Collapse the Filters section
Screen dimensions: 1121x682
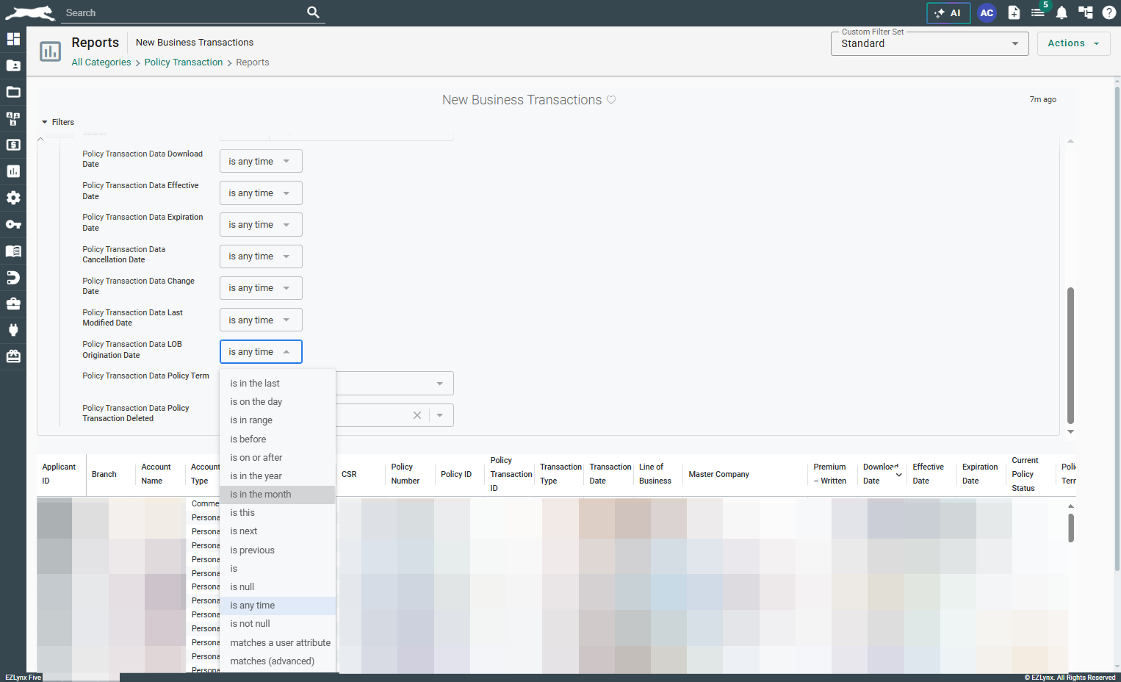point(58,122)
